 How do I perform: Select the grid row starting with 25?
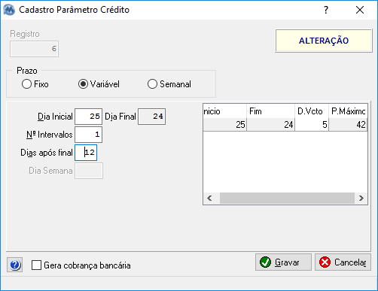click(x=285, y=125)
